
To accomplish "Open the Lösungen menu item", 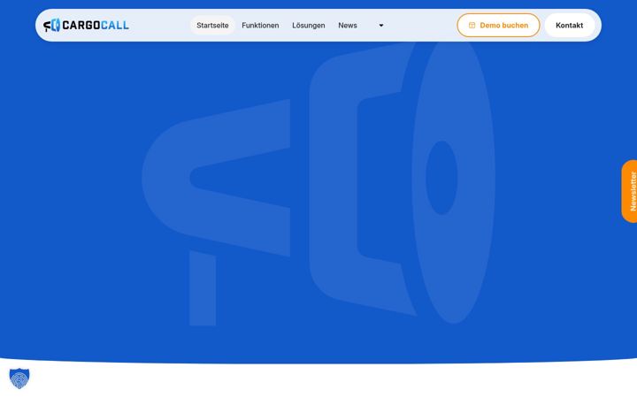I will pos(309,25).
